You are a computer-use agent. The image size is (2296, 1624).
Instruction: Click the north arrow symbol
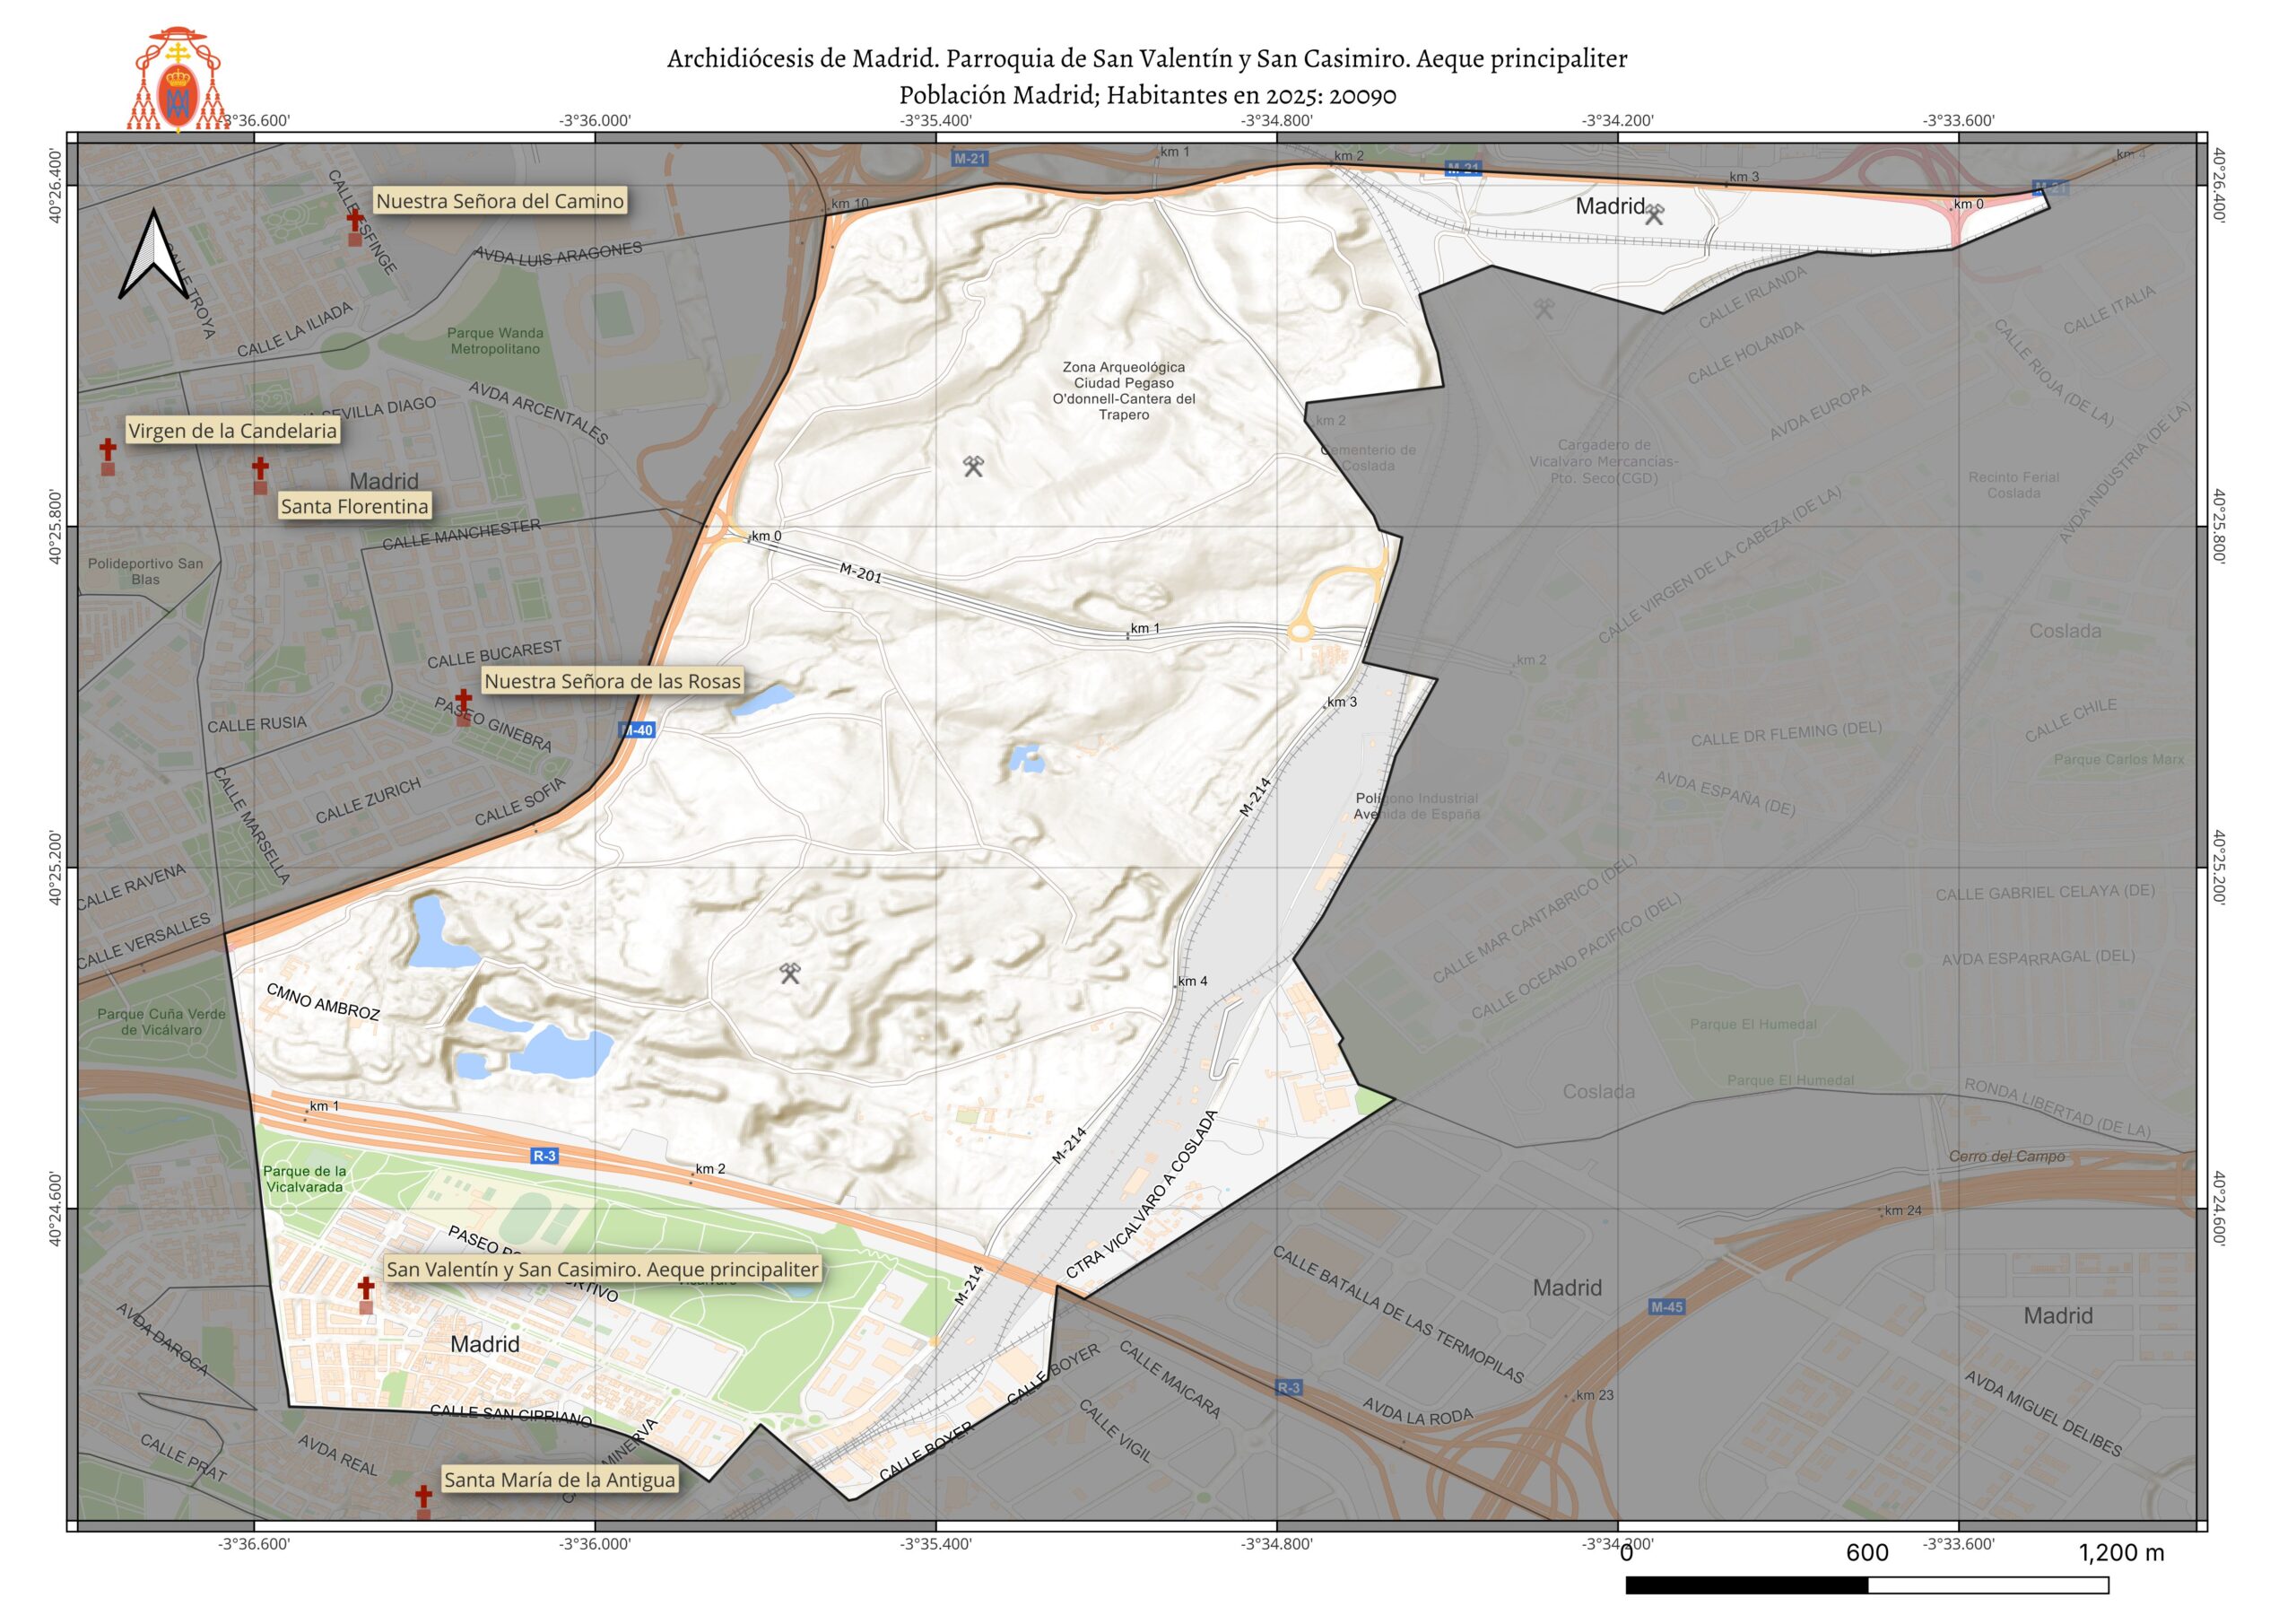[153, 256]
